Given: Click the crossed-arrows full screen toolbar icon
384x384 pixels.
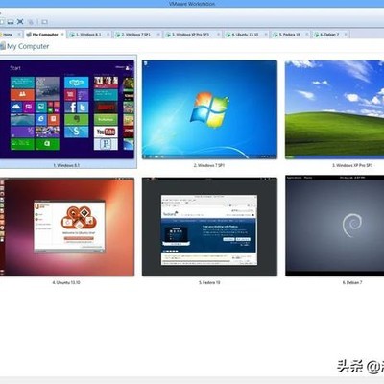Looking at the screenshot, I should [x=20, y=22].
